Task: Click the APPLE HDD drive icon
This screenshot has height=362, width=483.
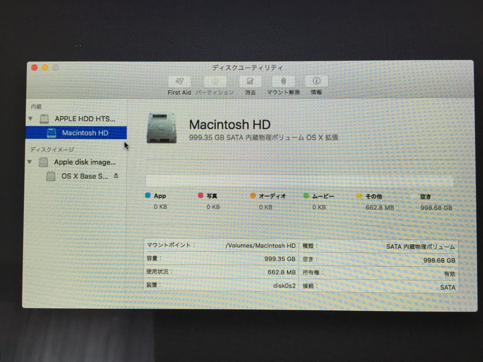Action: [x=44, y=119]
